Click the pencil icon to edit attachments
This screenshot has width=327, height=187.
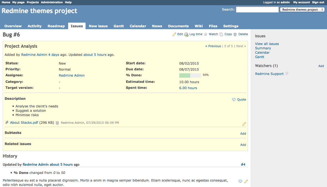tap(244, 124)
